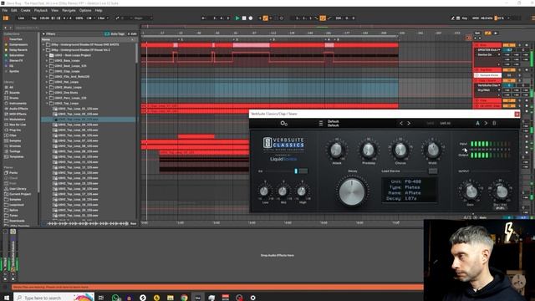Click the Windows taskbar search box
535x301 pixels.
(x=53, y=298)
